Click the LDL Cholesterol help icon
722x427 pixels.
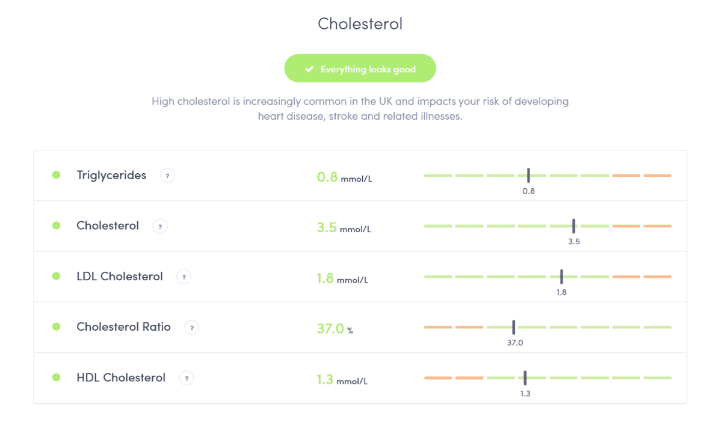[184, 277]
